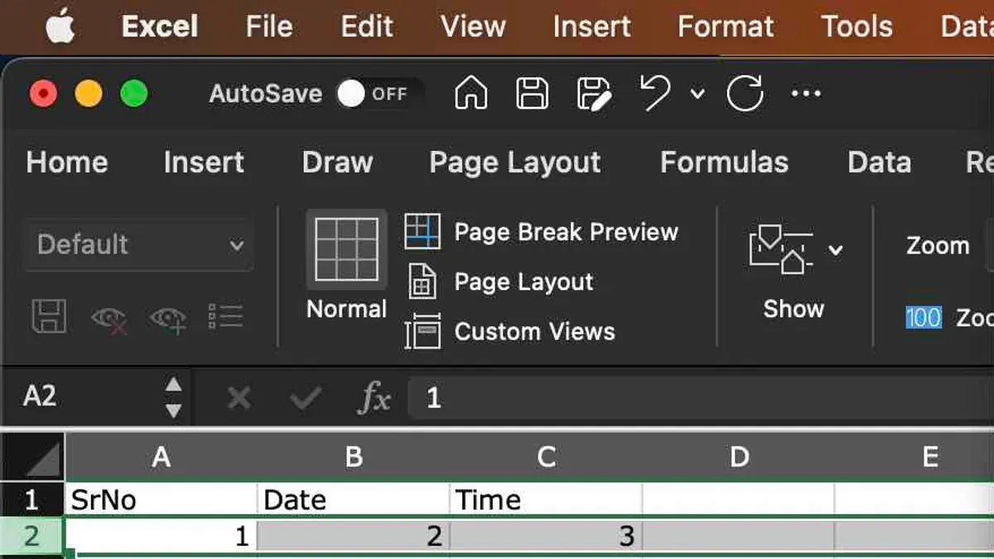Click the New sheet view eye icon

tap(167, 318)
